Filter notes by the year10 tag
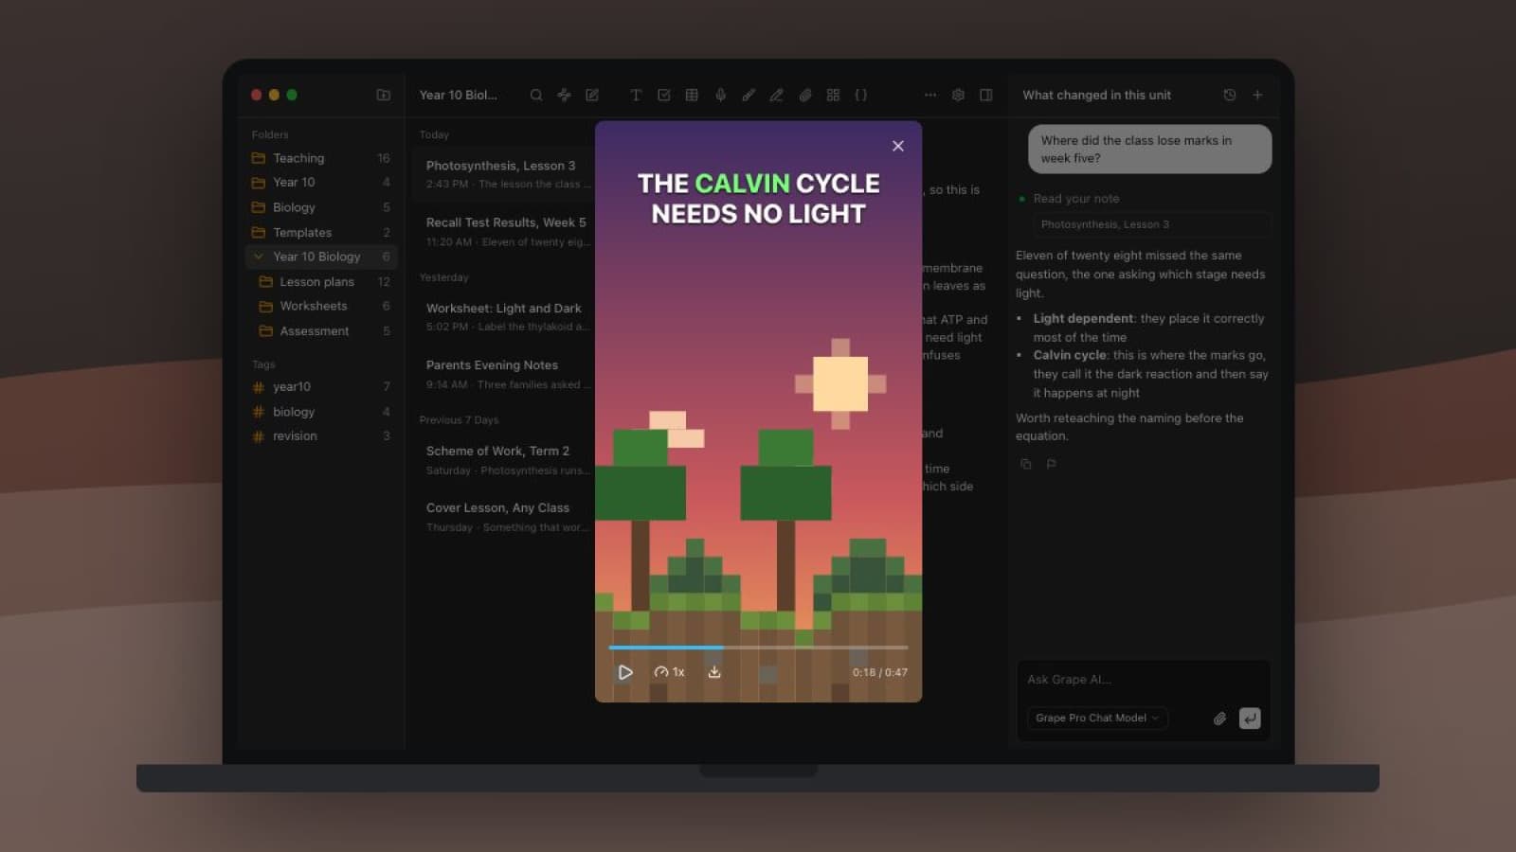This screenshot has height=852, width=1516. pyautogui.click(x=321, y=386)
